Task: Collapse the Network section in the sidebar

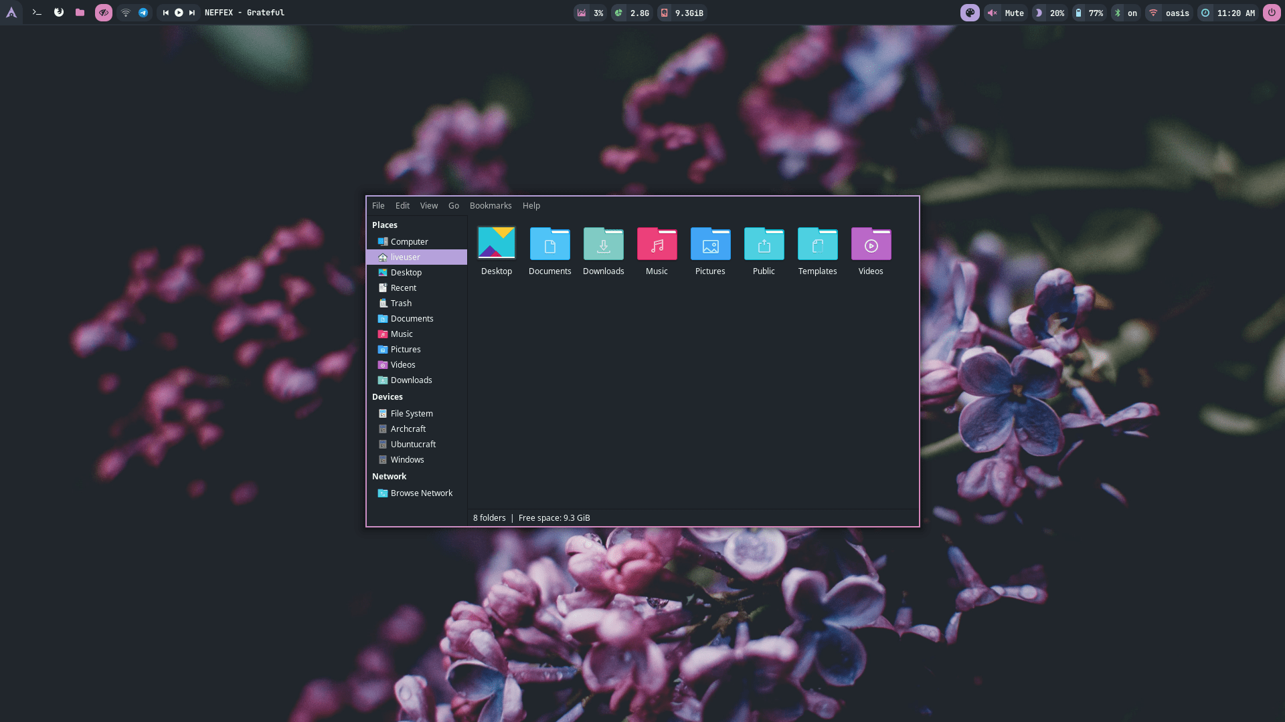Action: 389,476
